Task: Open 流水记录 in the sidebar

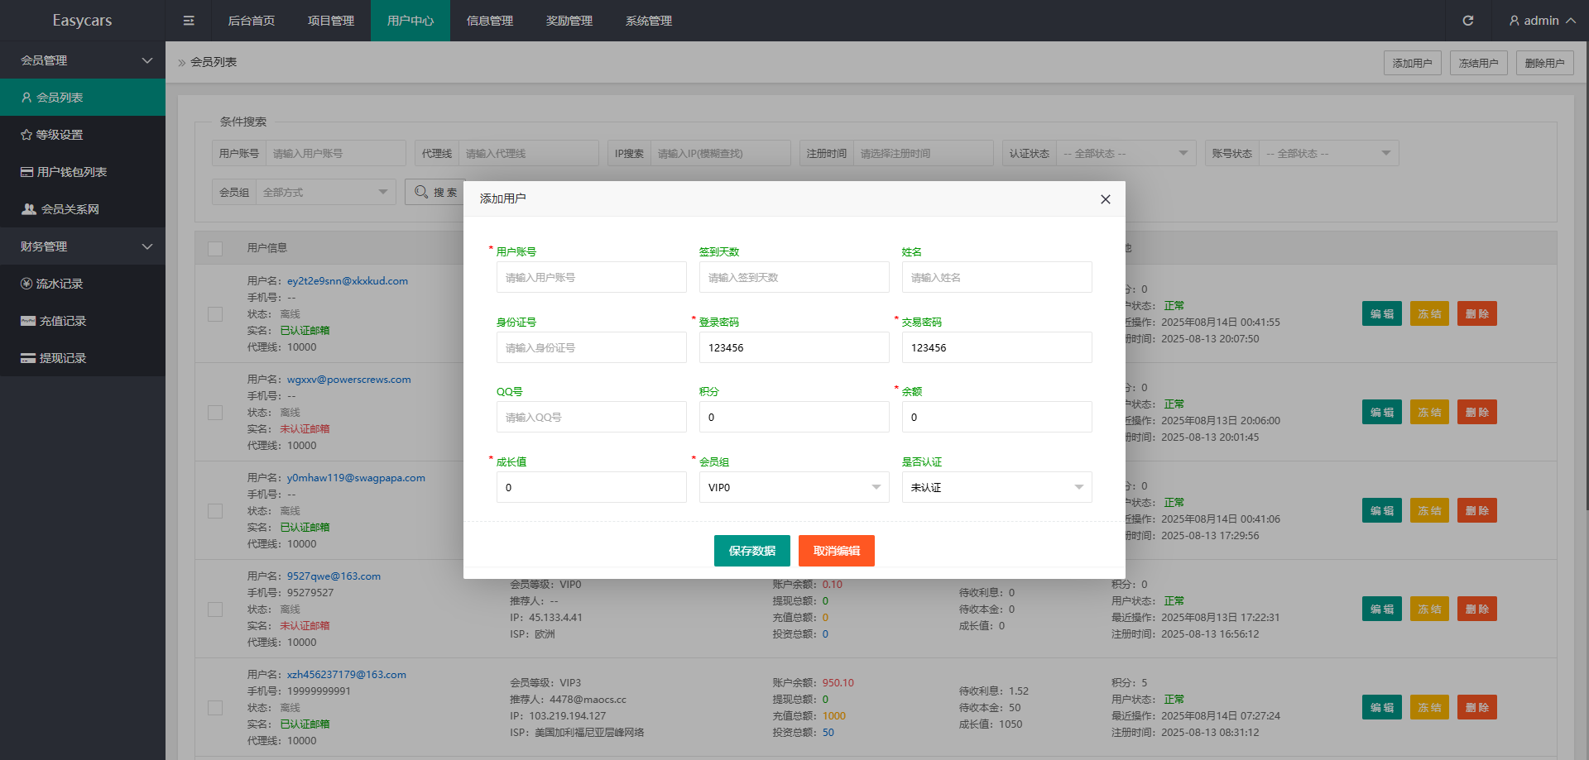Action: 52,284
